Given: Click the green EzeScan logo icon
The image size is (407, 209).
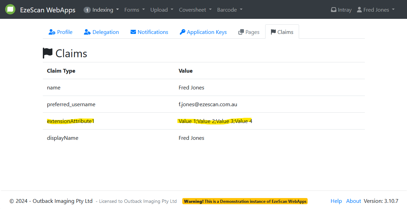Looking at the screenshot, I should click(x=10, y=10).
